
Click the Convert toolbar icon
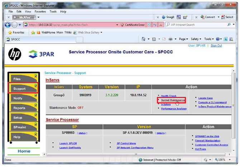click(x=208, y=17)
